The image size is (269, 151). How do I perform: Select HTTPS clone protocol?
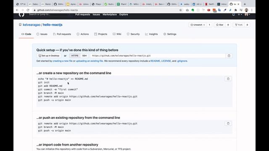click(x=75, y=56)
